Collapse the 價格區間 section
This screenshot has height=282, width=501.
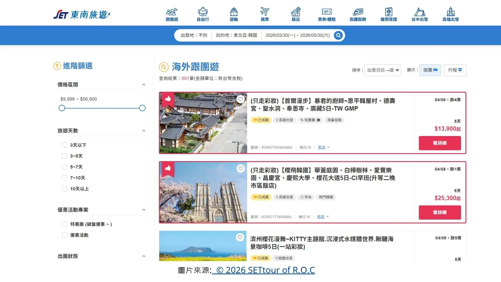coord(144,85)
